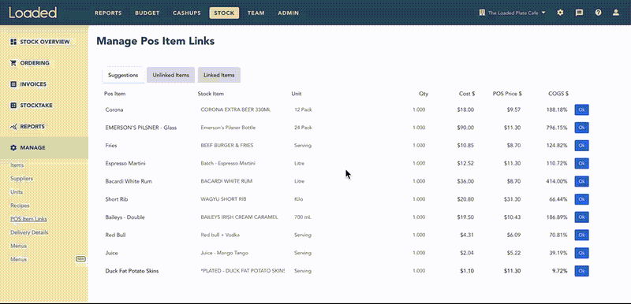The image size is (631, 304).
Task: Accept Baileys - Double suggestion with Ok
Action: coord(581,217)
